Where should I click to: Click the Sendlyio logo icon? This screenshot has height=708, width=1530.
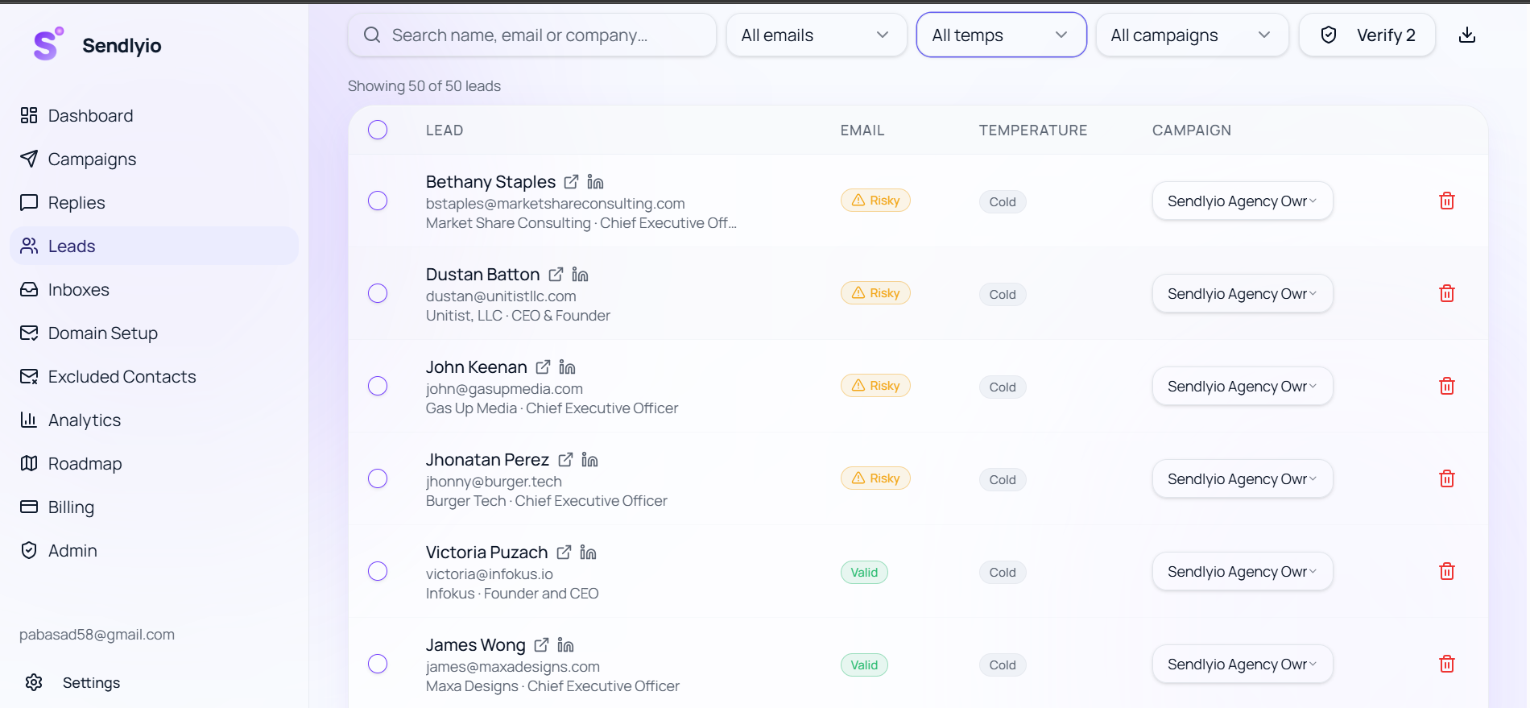(48, 43)
